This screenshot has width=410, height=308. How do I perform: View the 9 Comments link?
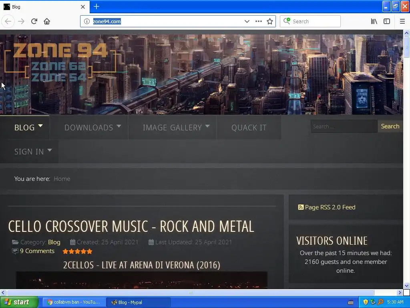click(x=37, y=251)
